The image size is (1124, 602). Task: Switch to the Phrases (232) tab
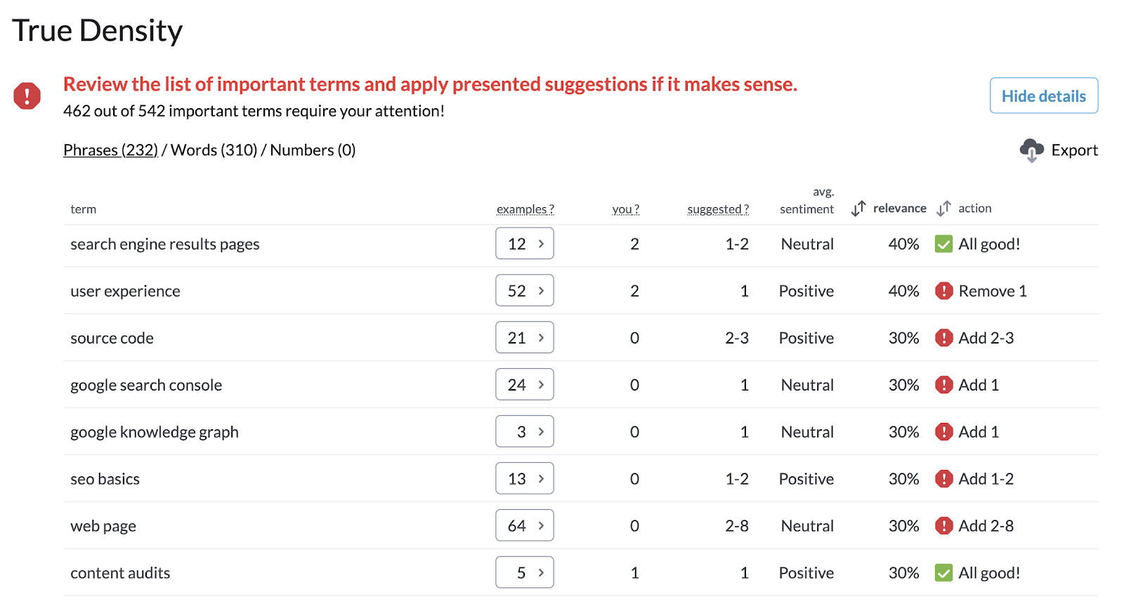[x=110, y=150]
